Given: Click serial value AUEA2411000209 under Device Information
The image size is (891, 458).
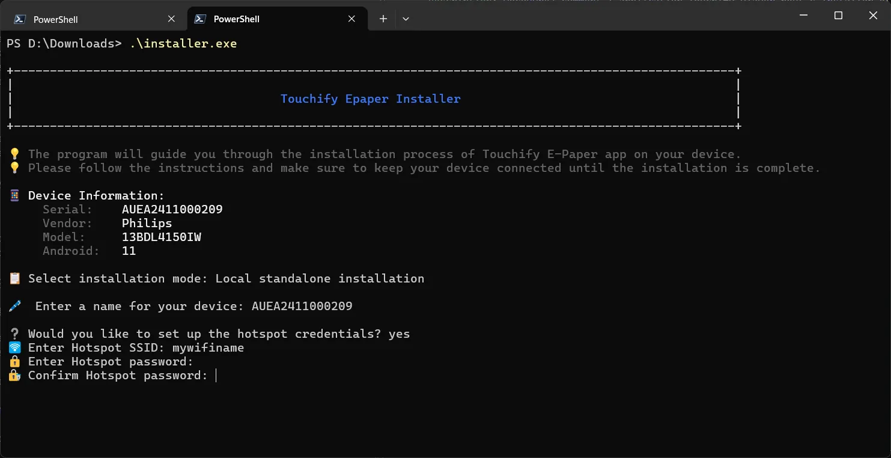Looking at the screenshot, I should pos(172,209).
